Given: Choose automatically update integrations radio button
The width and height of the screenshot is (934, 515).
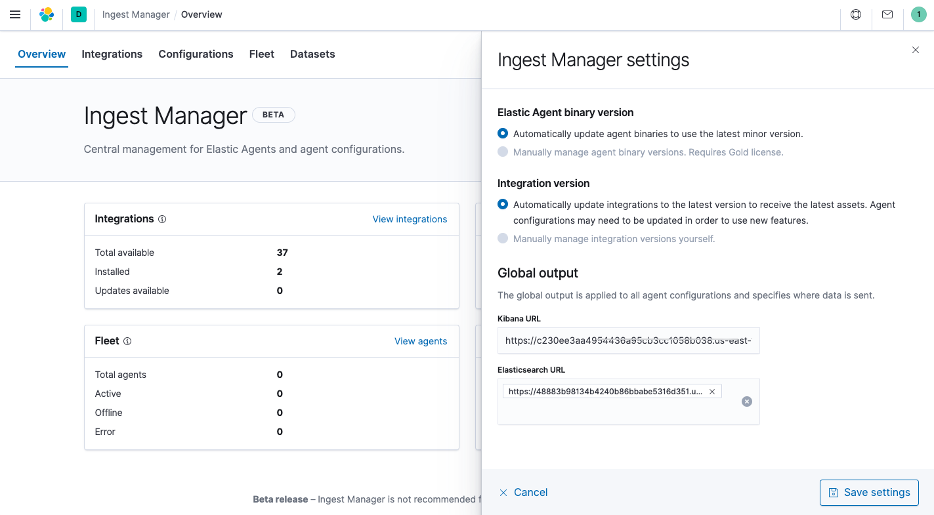Looking at the screenshot, I should pyautogui.click(x=502, y=204).
